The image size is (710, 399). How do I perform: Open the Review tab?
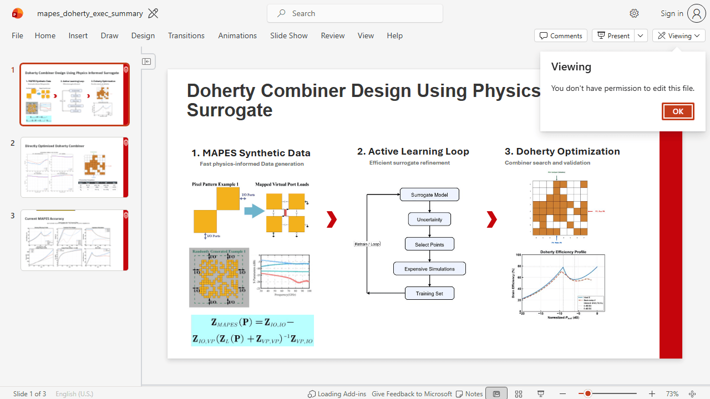(333, 35)
